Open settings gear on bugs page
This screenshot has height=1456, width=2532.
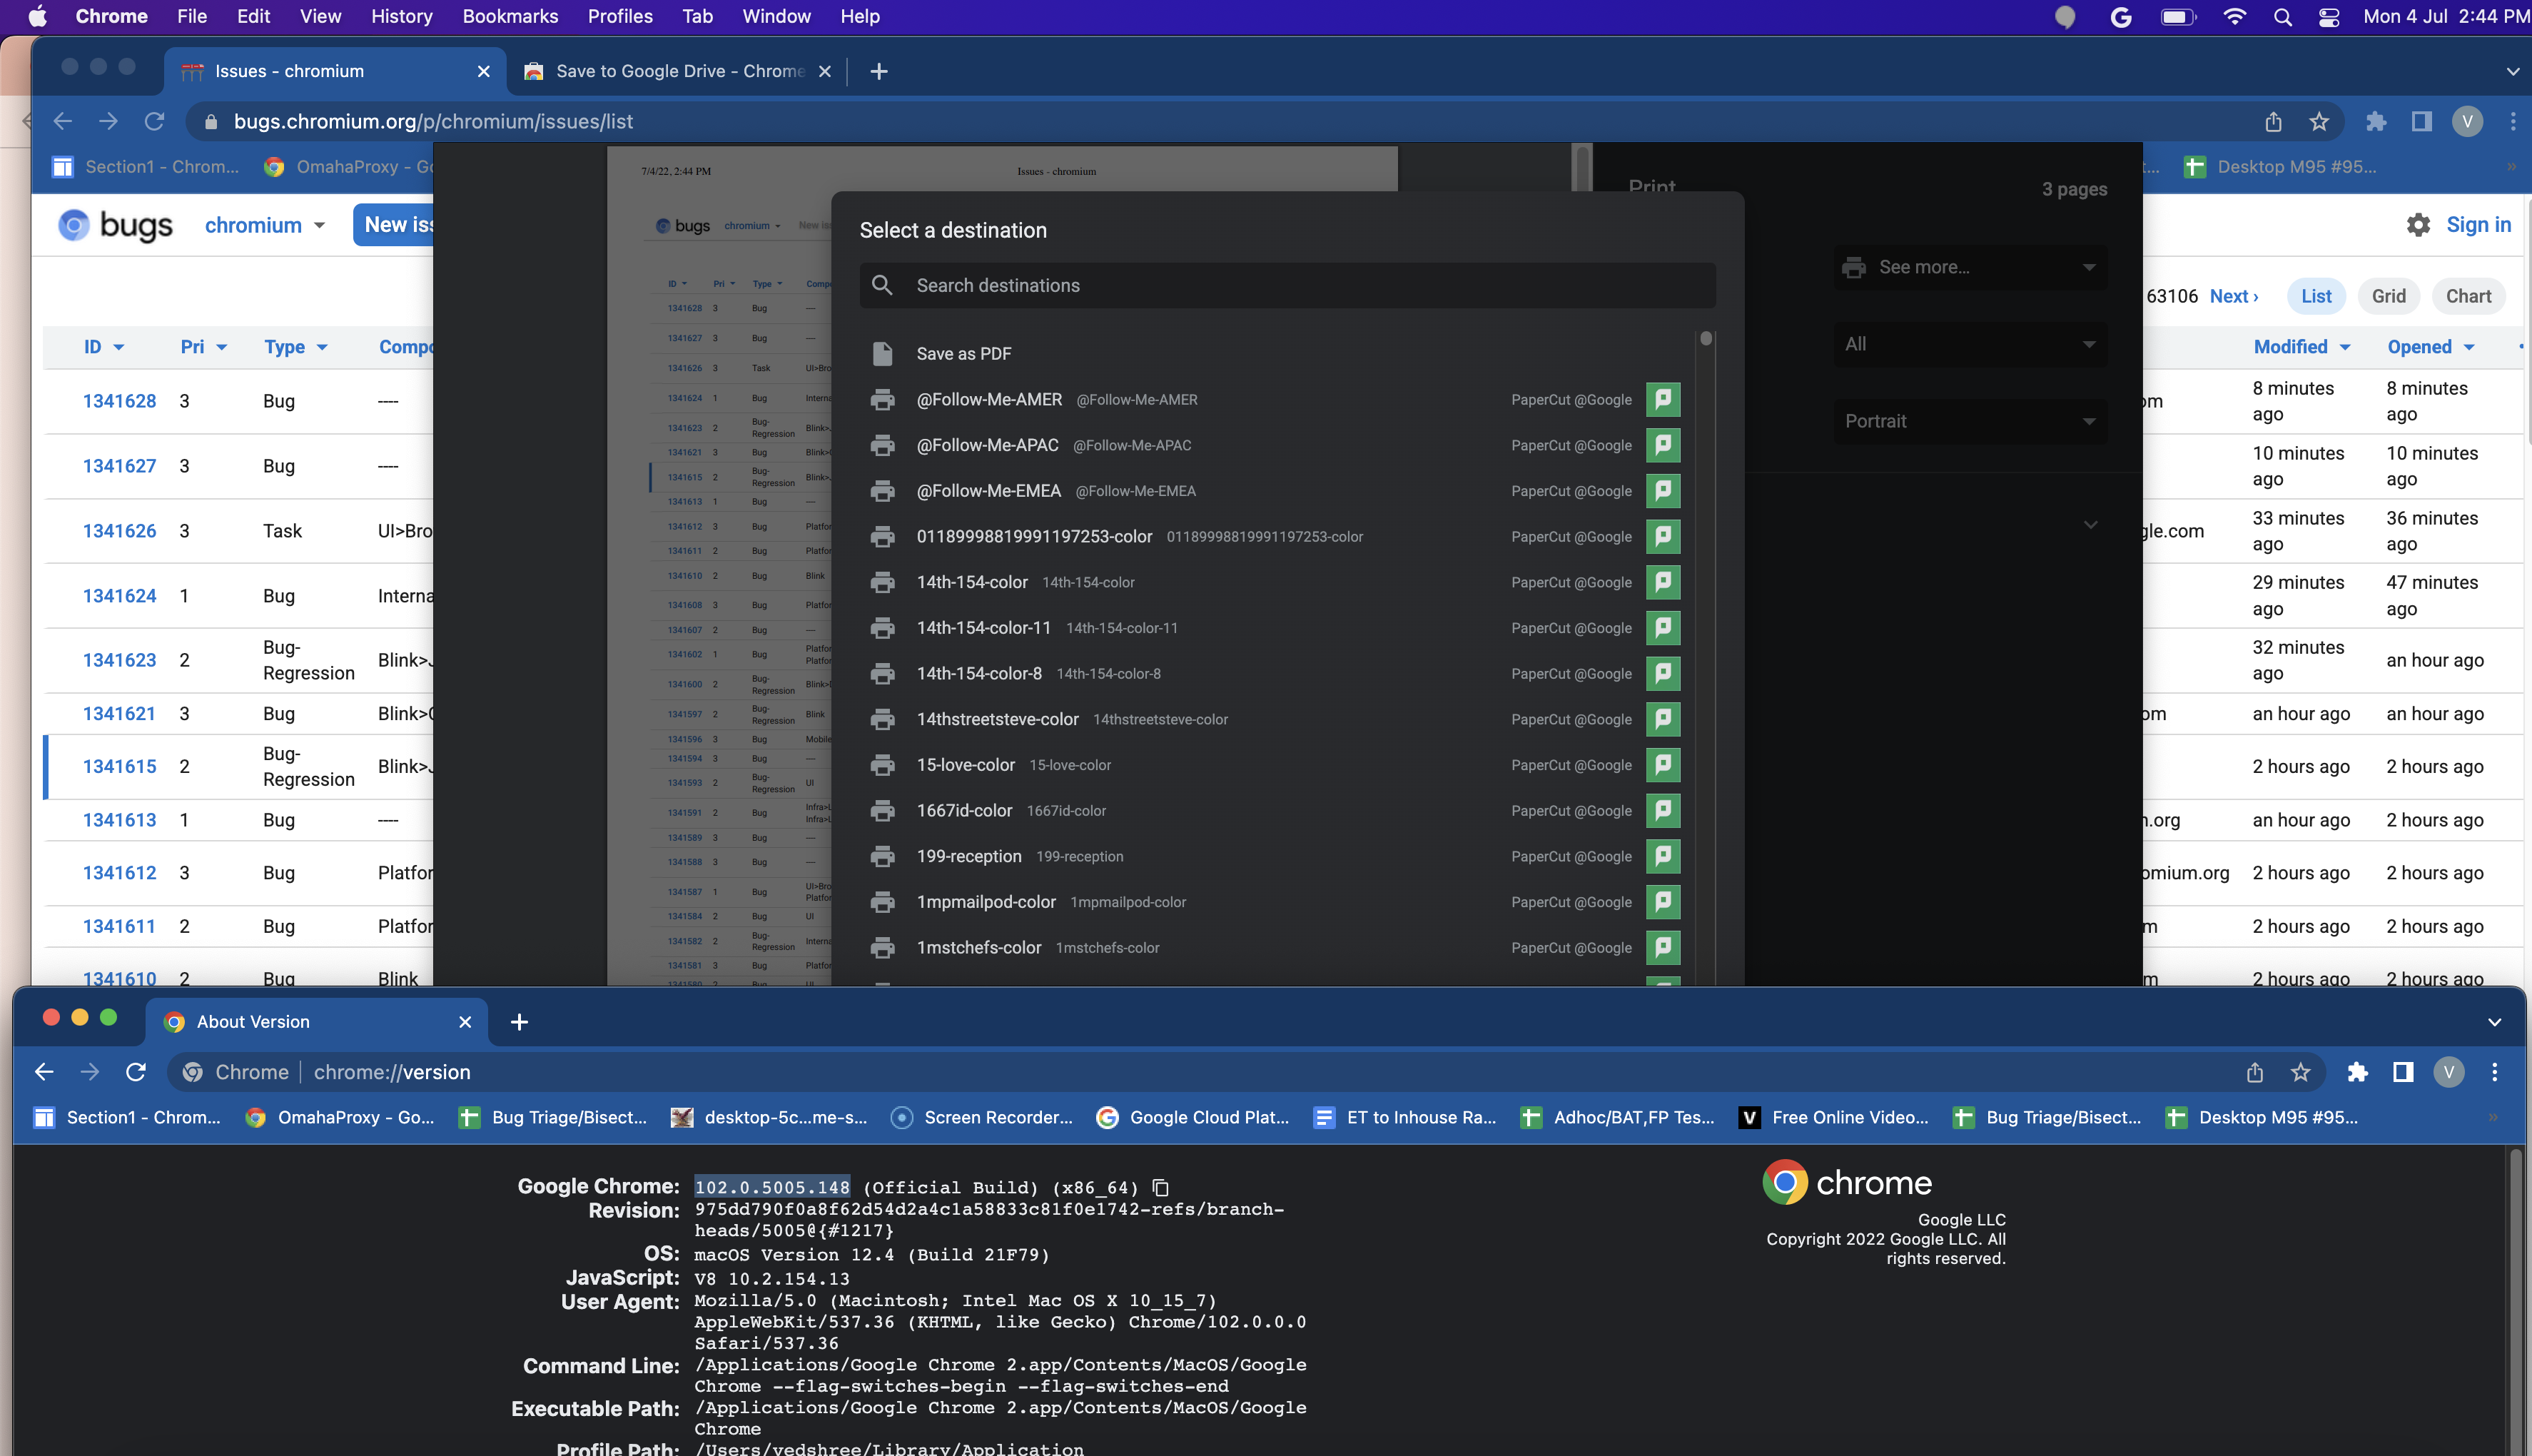[2418, 225]
